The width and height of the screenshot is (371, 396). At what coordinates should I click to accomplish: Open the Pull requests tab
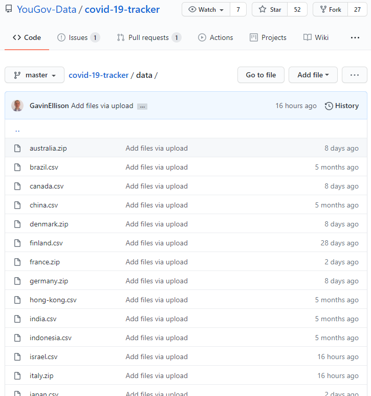coord(148,37)
